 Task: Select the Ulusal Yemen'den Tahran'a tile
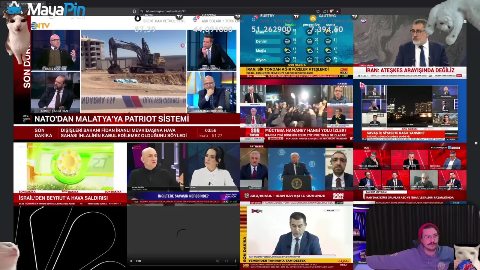[x=296, y=238]
